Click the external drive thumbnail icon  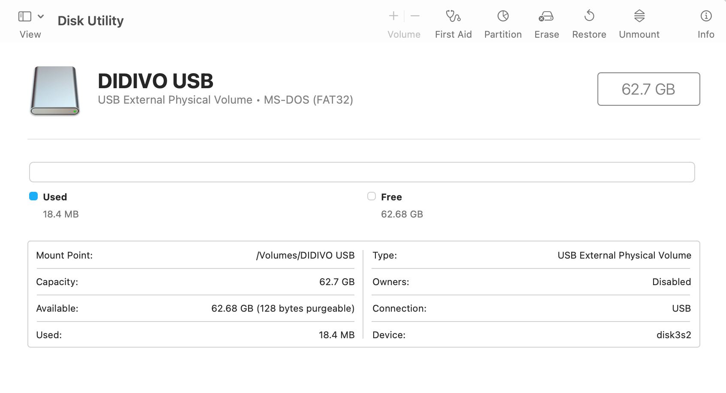click(54, 91)
